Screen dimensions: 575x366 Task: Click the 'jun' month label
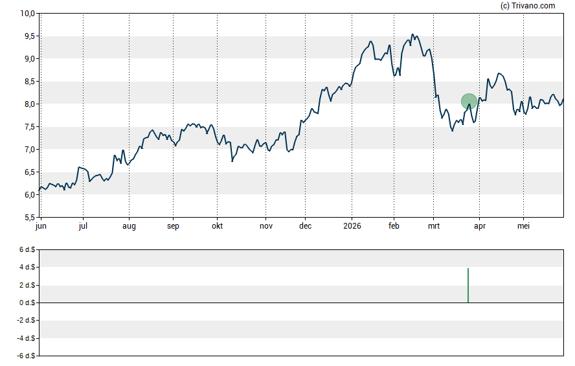41,226
